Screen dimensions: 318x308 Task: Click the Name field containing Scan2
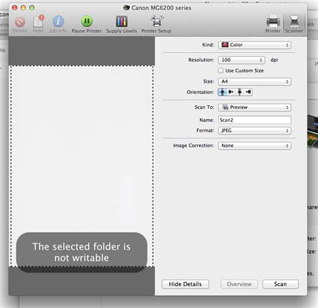(254, 120)
